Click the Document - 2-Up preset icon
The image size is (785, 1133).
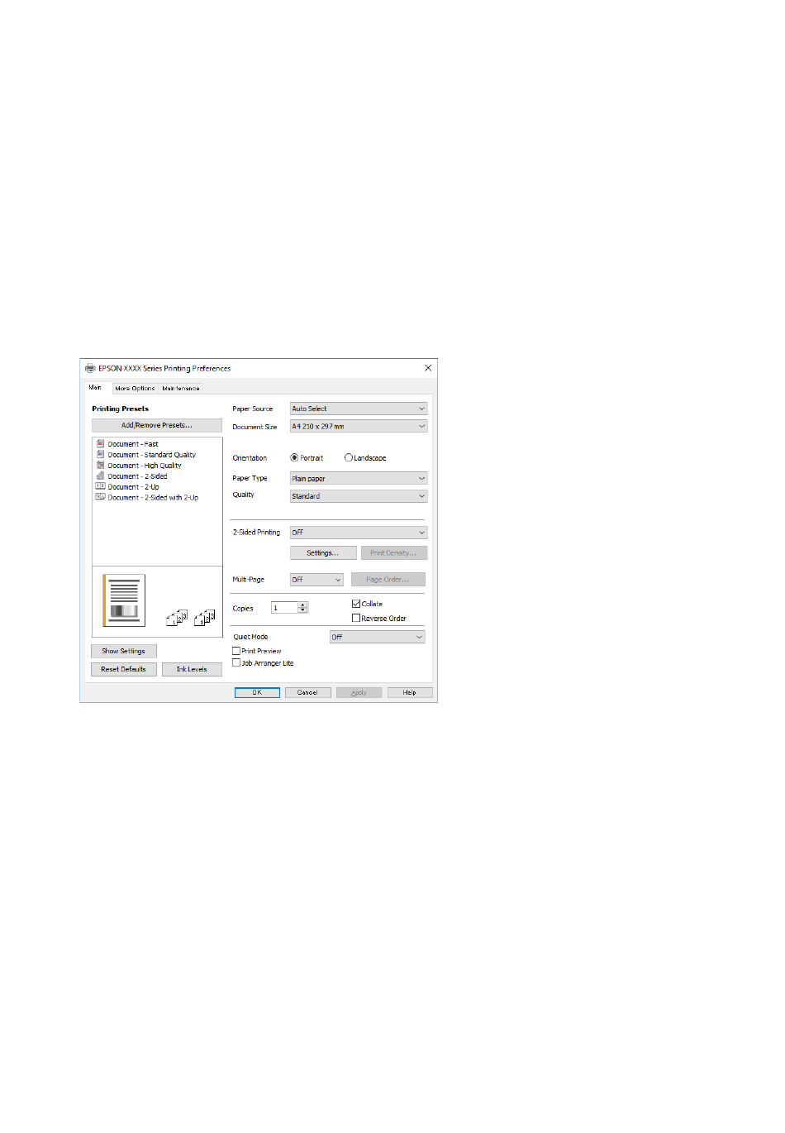click(100, 486)
